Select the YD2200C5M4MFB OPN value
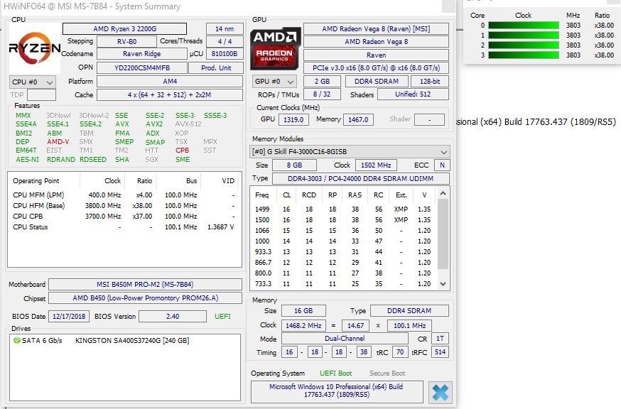The height and width of the screenshot is (409, 621). point(142,67)
